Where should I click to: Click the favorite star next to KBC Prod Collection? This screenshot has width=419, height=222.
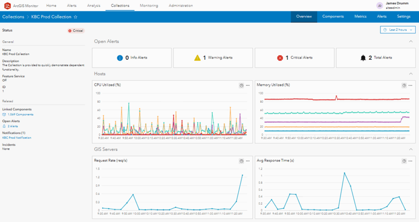tap(75, 17)
